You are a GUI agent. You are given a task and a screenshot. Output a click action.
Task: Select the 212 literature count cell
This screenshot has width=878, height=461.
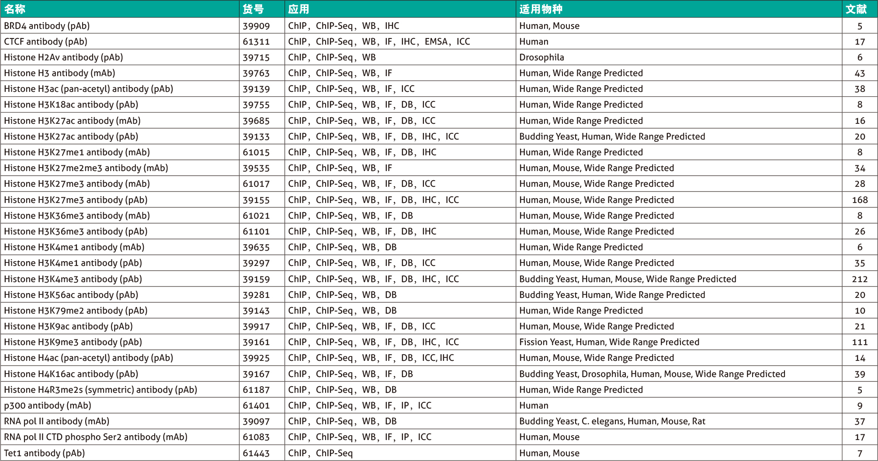860,279
